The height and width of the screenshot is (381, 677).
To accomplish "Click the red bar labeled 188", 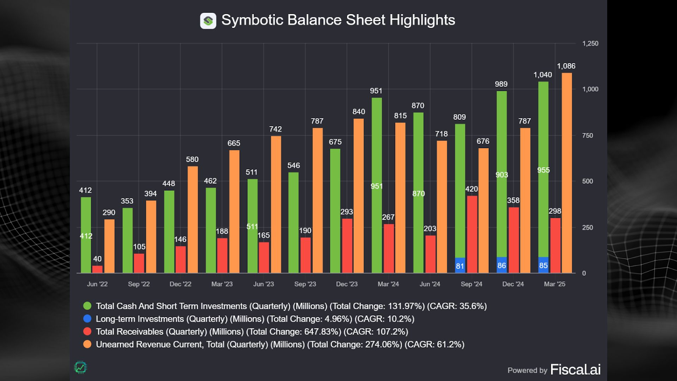I will 222,255.
